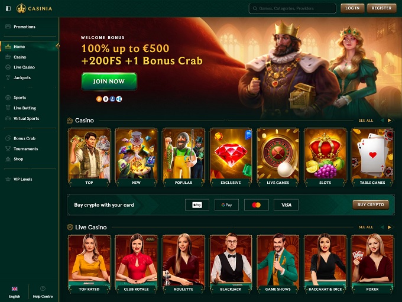Select the Live Casino menu item
The height and width of the screenshot is (302, 402).
[24, 67]
